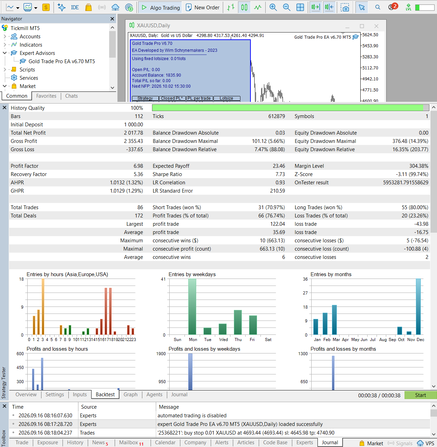The image size is (437, 447).
Task: Open the Calendar tab in Toolbox
Action: [165, 443]
